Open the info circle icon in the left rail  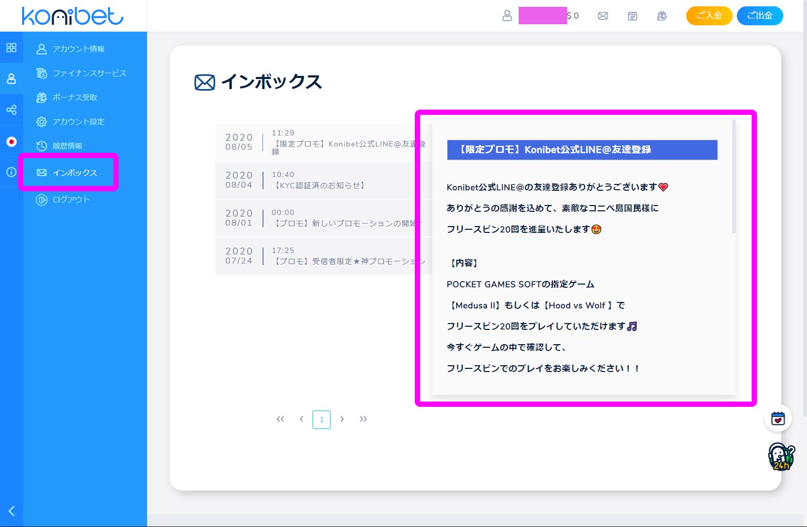coord(11,172)
